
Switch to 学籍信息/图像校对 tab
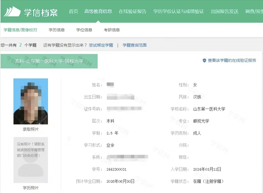[20, 30]
